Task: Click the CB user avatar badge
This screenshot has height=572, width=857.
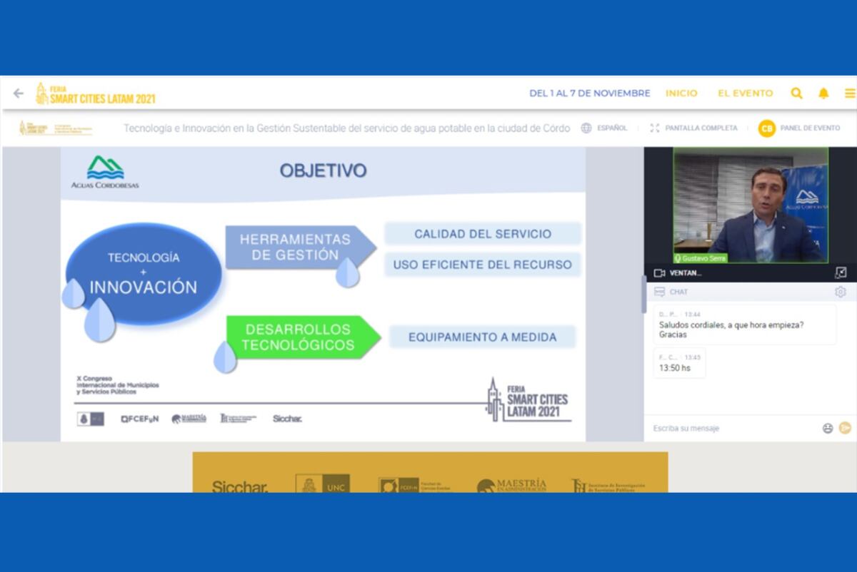Action: pos(767,128)
